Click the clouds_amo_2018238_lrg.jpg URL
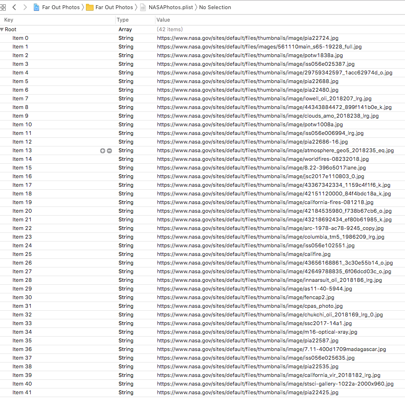The width and height of the screenshot is (405, 400). [x=268, y=116]
